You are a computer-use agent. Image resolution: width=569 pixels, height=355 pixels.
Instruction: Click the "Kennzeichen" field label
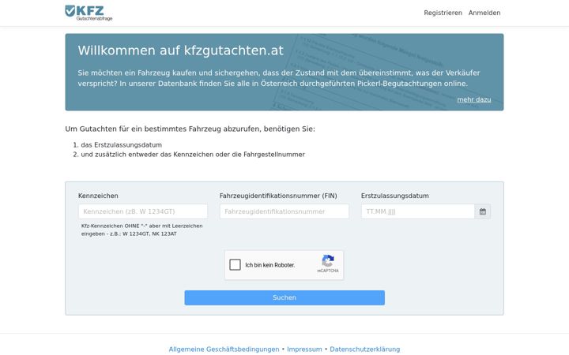pyautogui.click(x=98, y=196)
